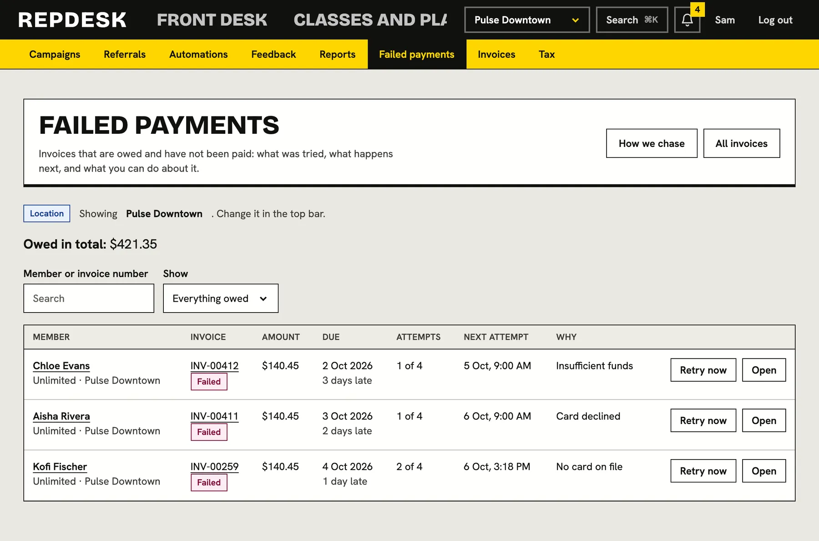This screenshot has width=819, height=541.
Task: Retry payment now for Kofi Fischer
Action: (703, 471)
